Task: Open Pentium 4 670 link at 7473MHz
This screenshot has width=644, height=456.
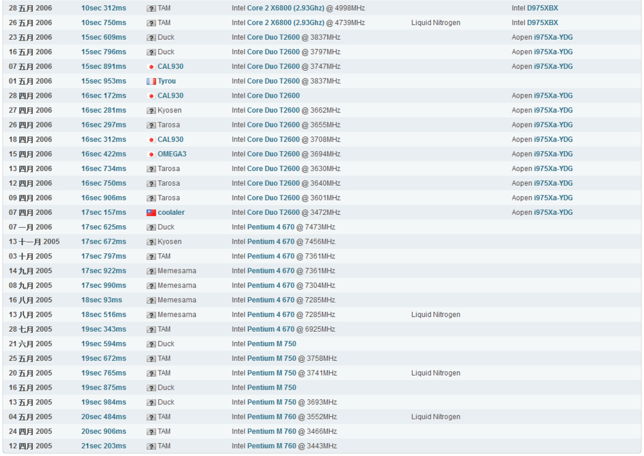Action: [x=271, y=227]
